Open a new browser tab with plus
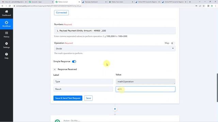 click(190, 2)
